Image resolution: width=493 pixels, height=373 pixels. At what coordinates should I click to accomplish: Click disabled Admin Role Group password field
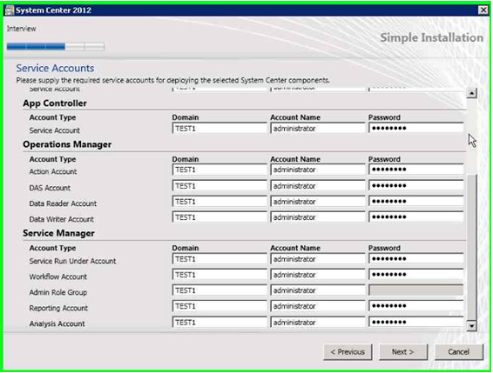[x=416, y=290]
